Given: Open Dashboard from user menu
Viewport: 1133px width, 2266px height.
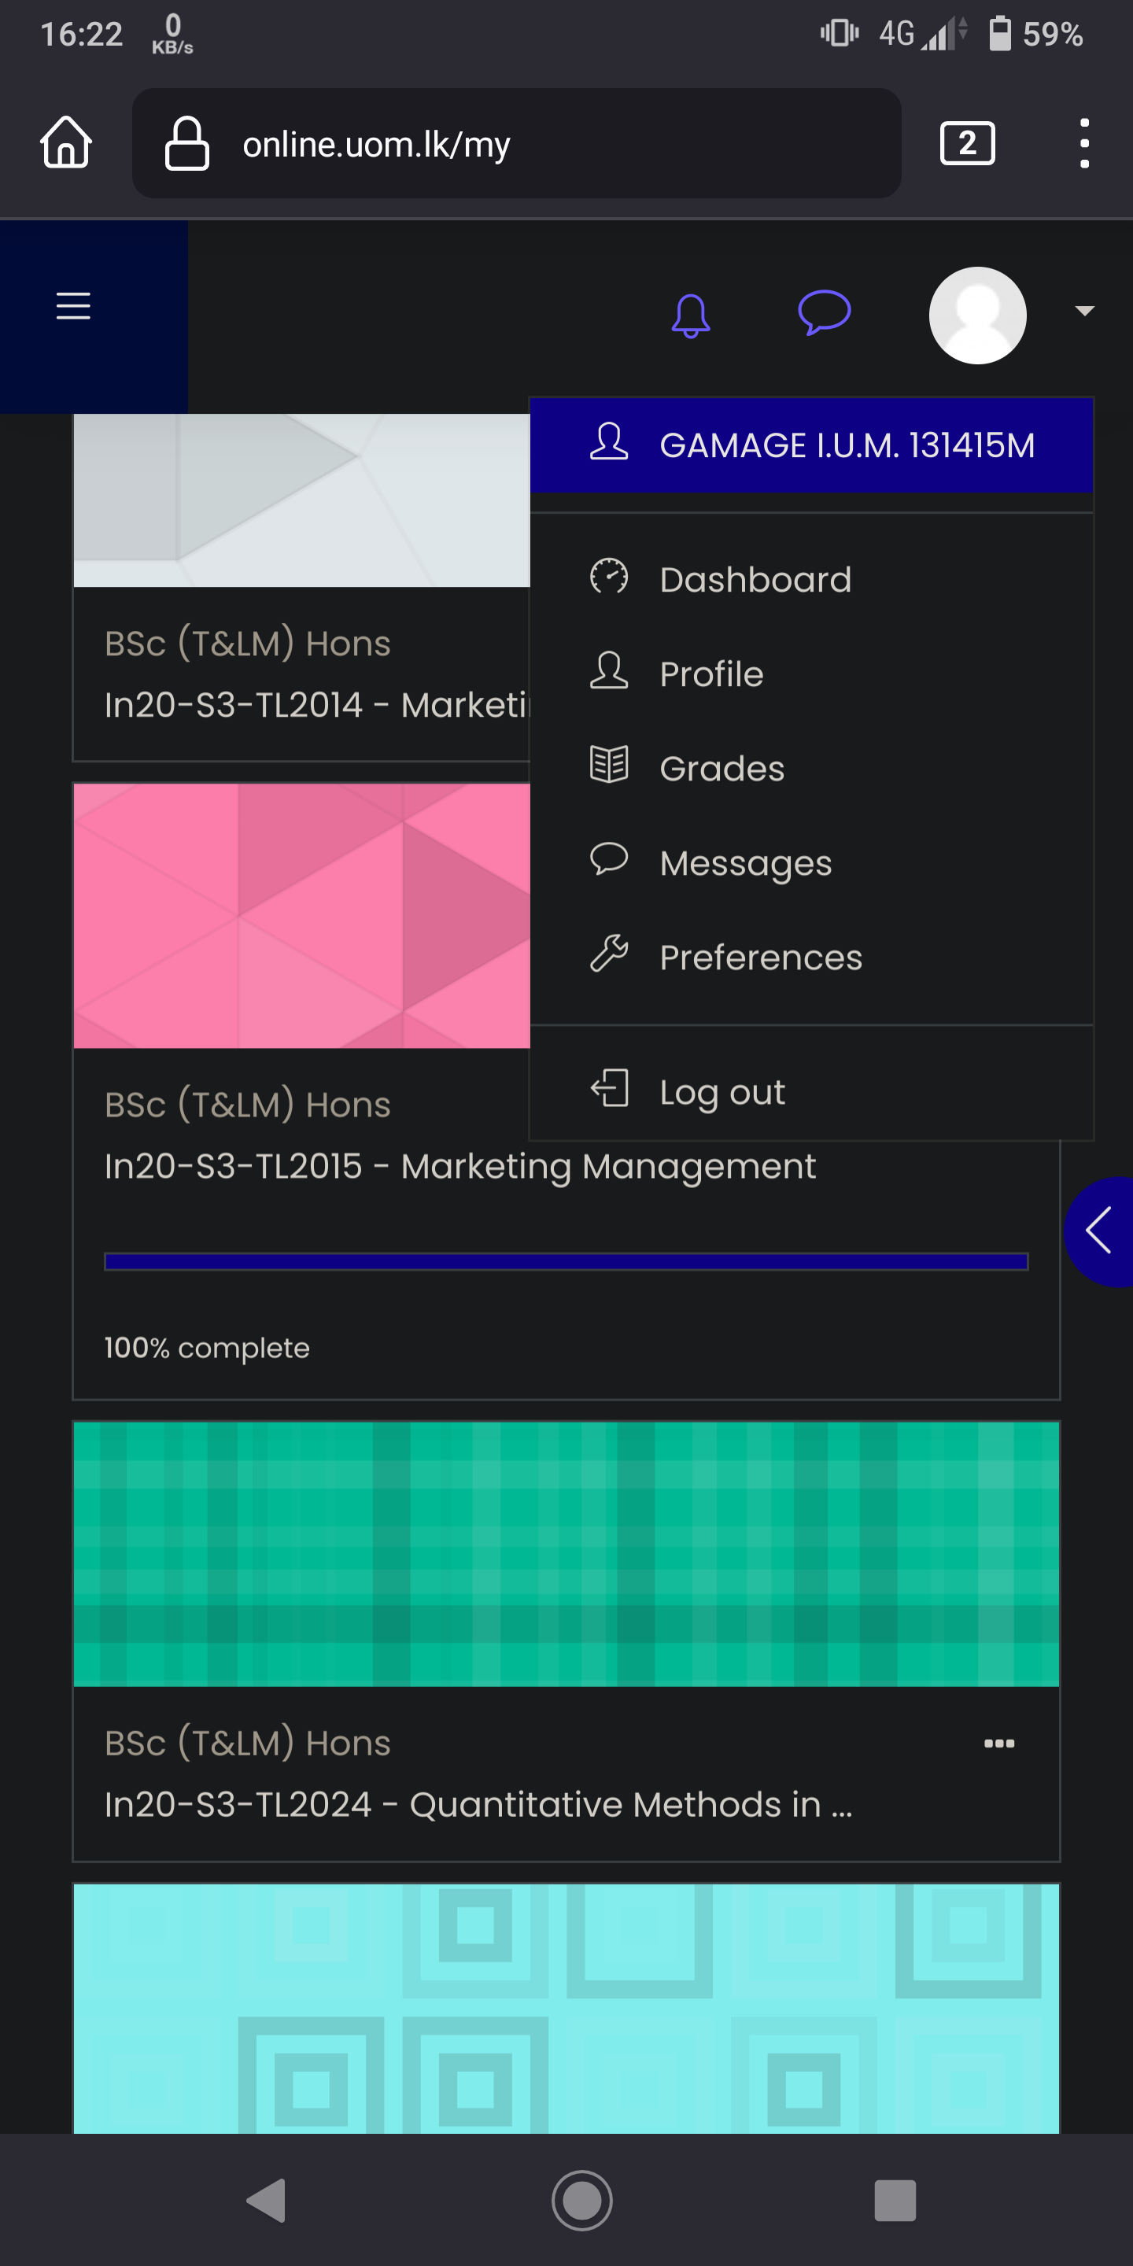Looking at the screenshot, I should [x=811, y=580].
